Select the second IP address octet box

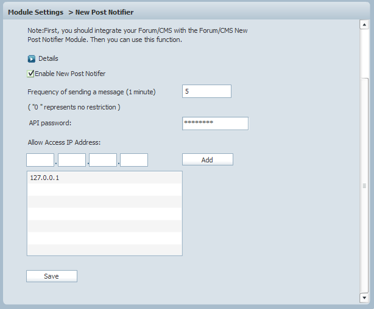(72, 160)
